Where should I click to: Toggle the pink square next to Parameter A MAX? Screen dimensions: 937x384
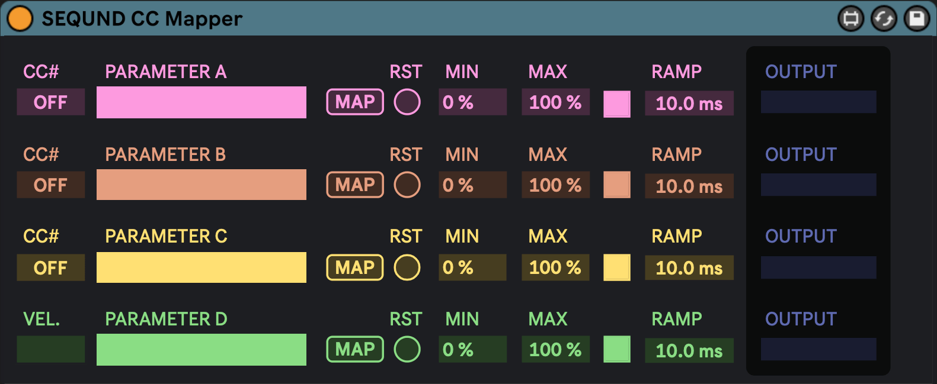616,104
